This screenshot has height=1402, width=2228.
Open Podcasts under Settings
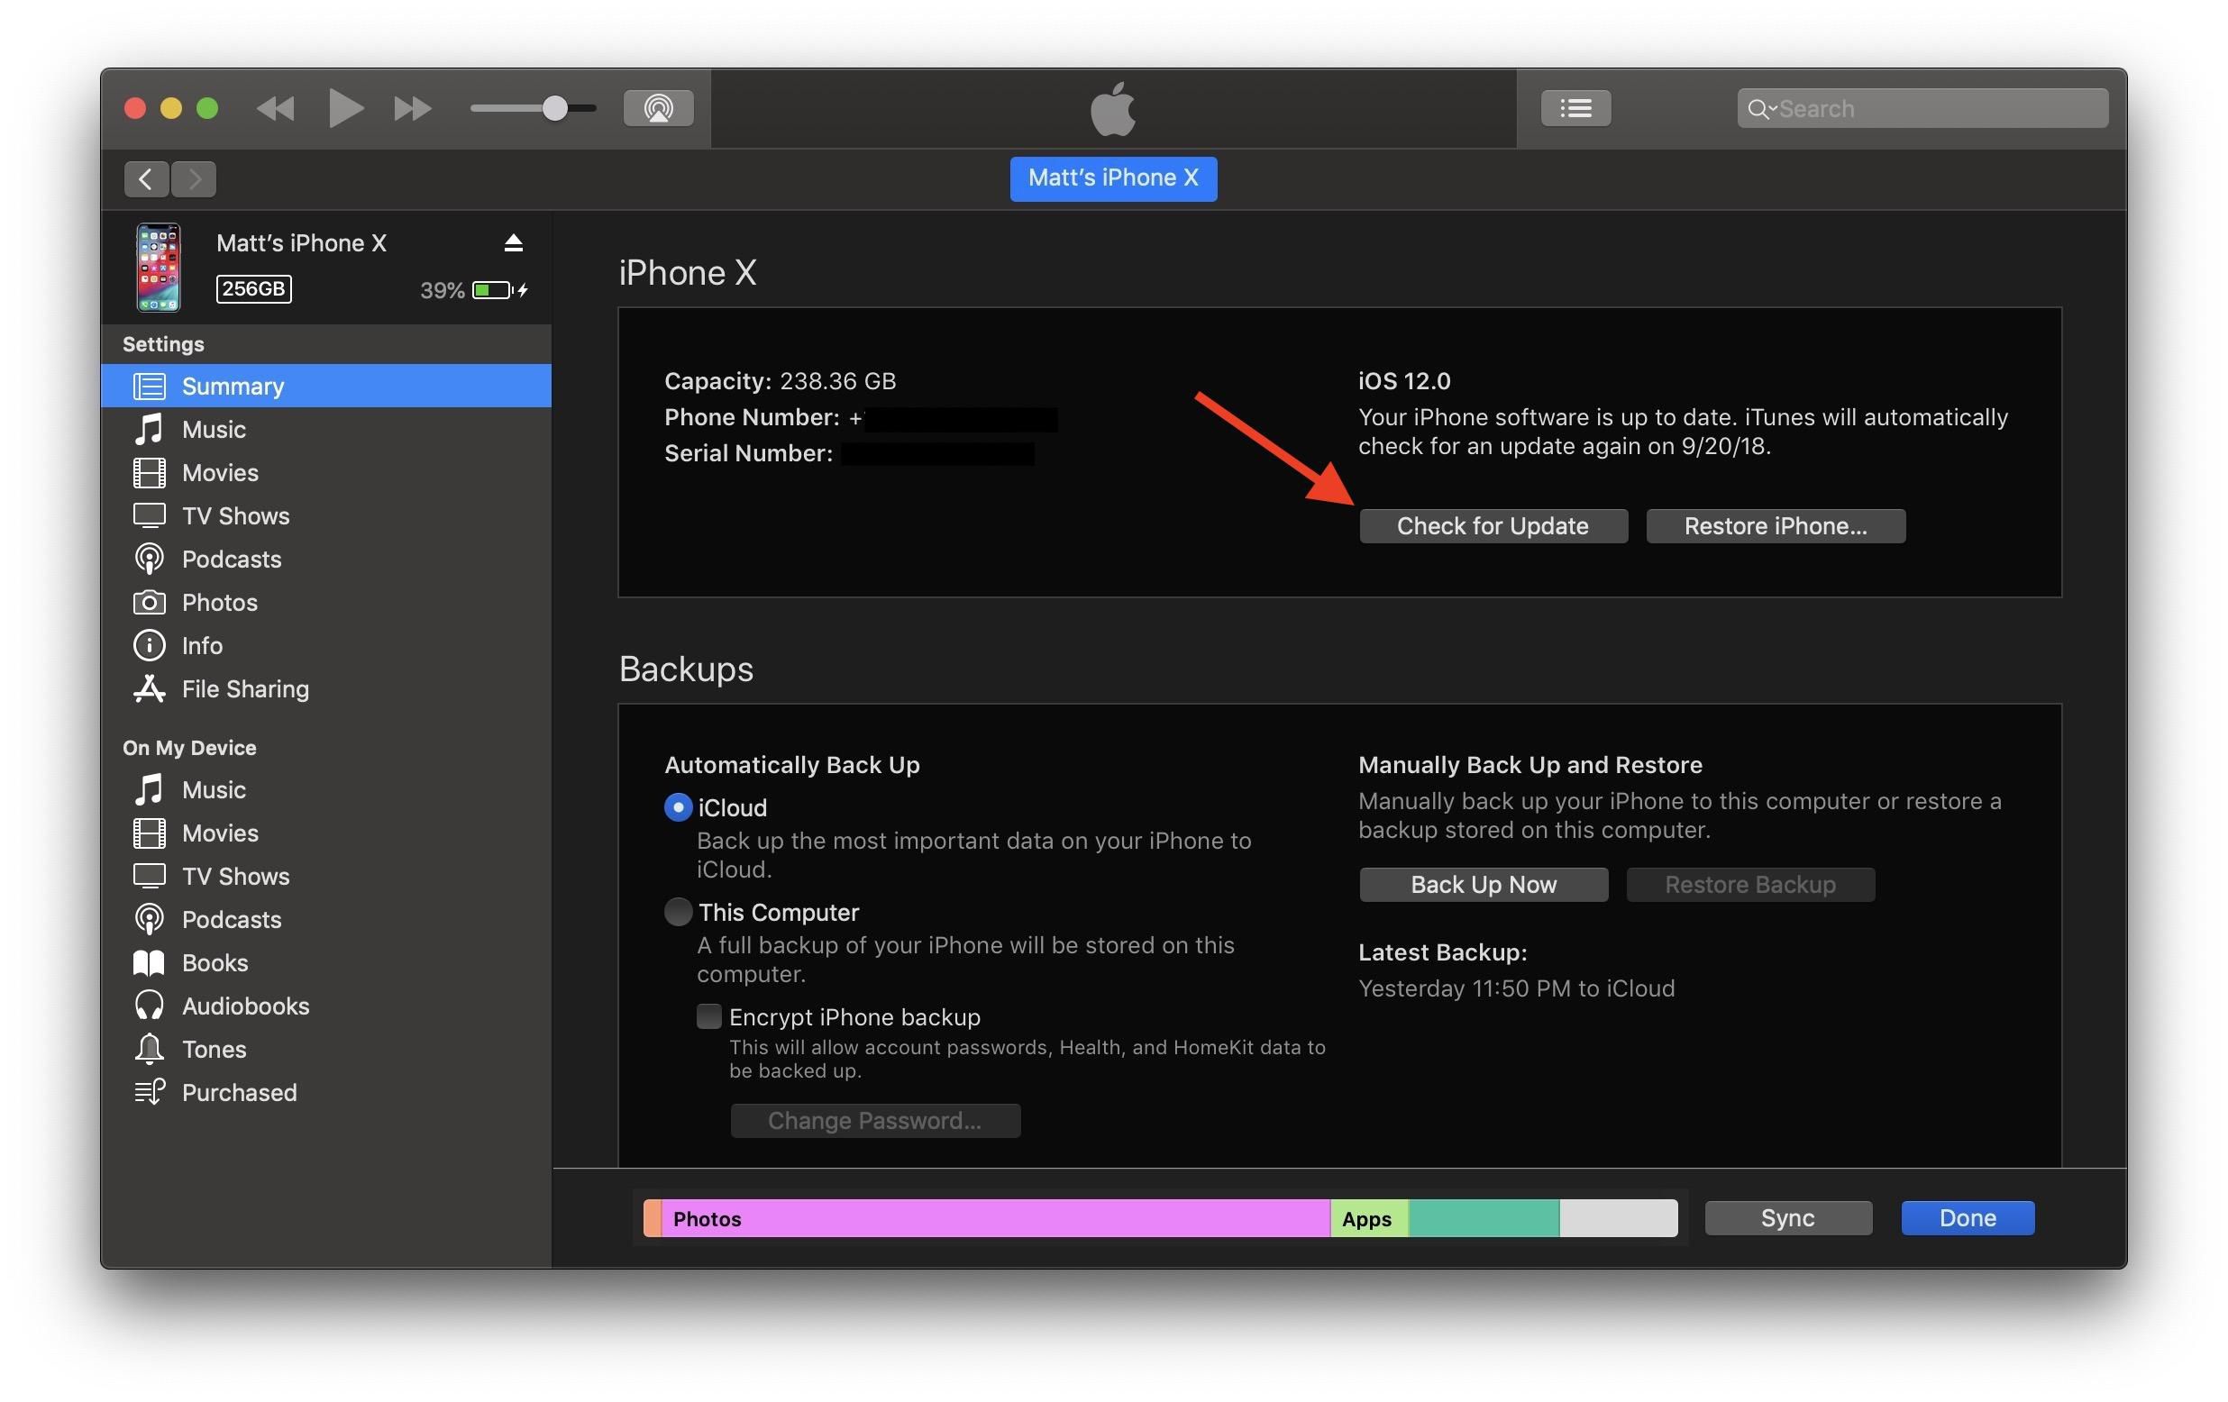[x=325, y=559]
